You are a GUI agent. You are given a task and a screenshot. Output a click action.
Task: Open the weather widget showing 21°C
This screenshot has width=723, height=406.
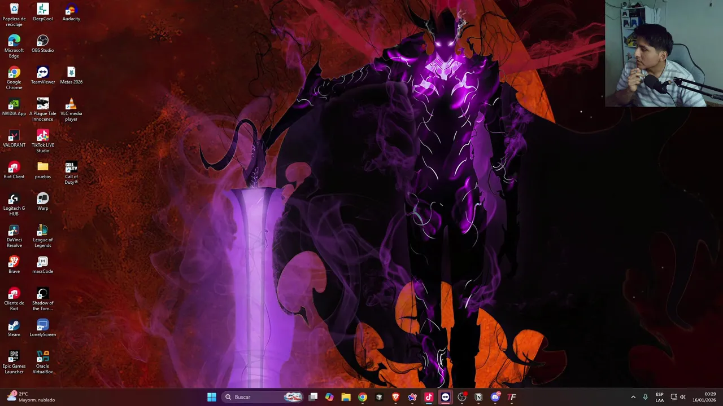point(31,397)
